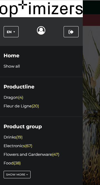The image size is (100, 185).
Task: Open the Home menu heading
Action: click(x=11, y=56)
